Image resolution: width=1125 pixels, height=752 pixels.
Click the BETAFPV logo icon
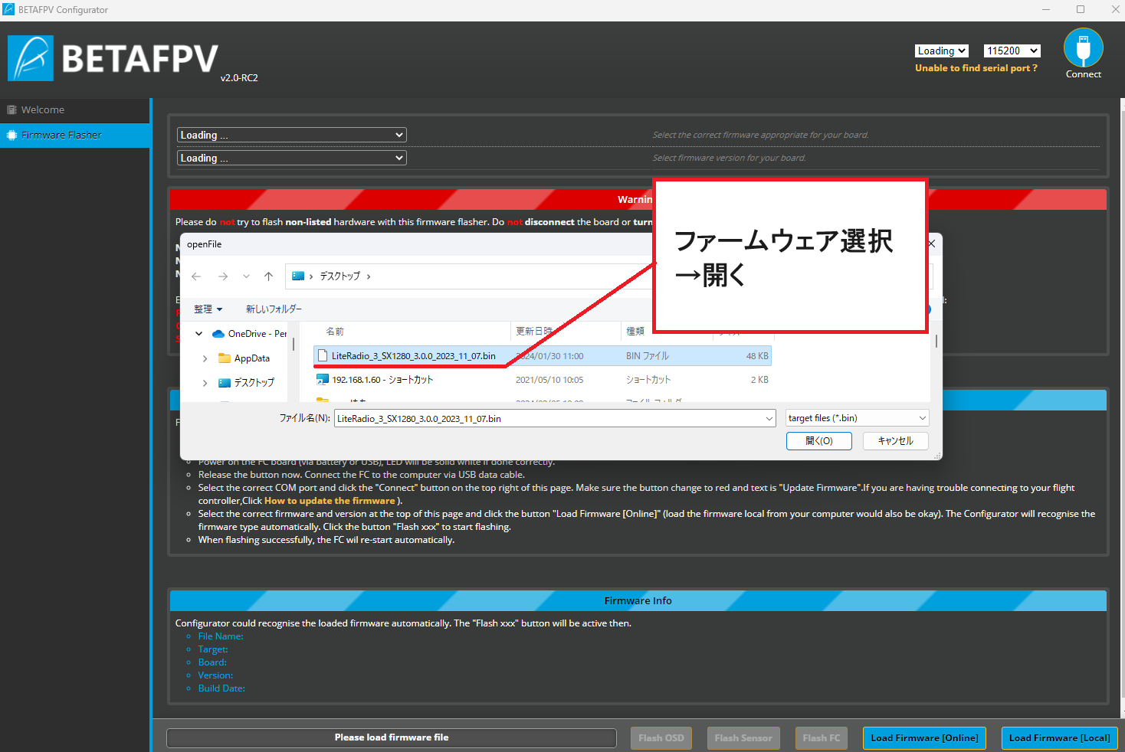[x=31, y=58]
